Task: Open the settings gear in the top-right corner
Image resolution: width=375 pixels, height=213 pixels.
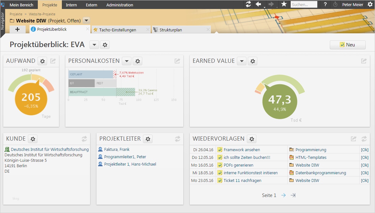Action: [371, 4]
